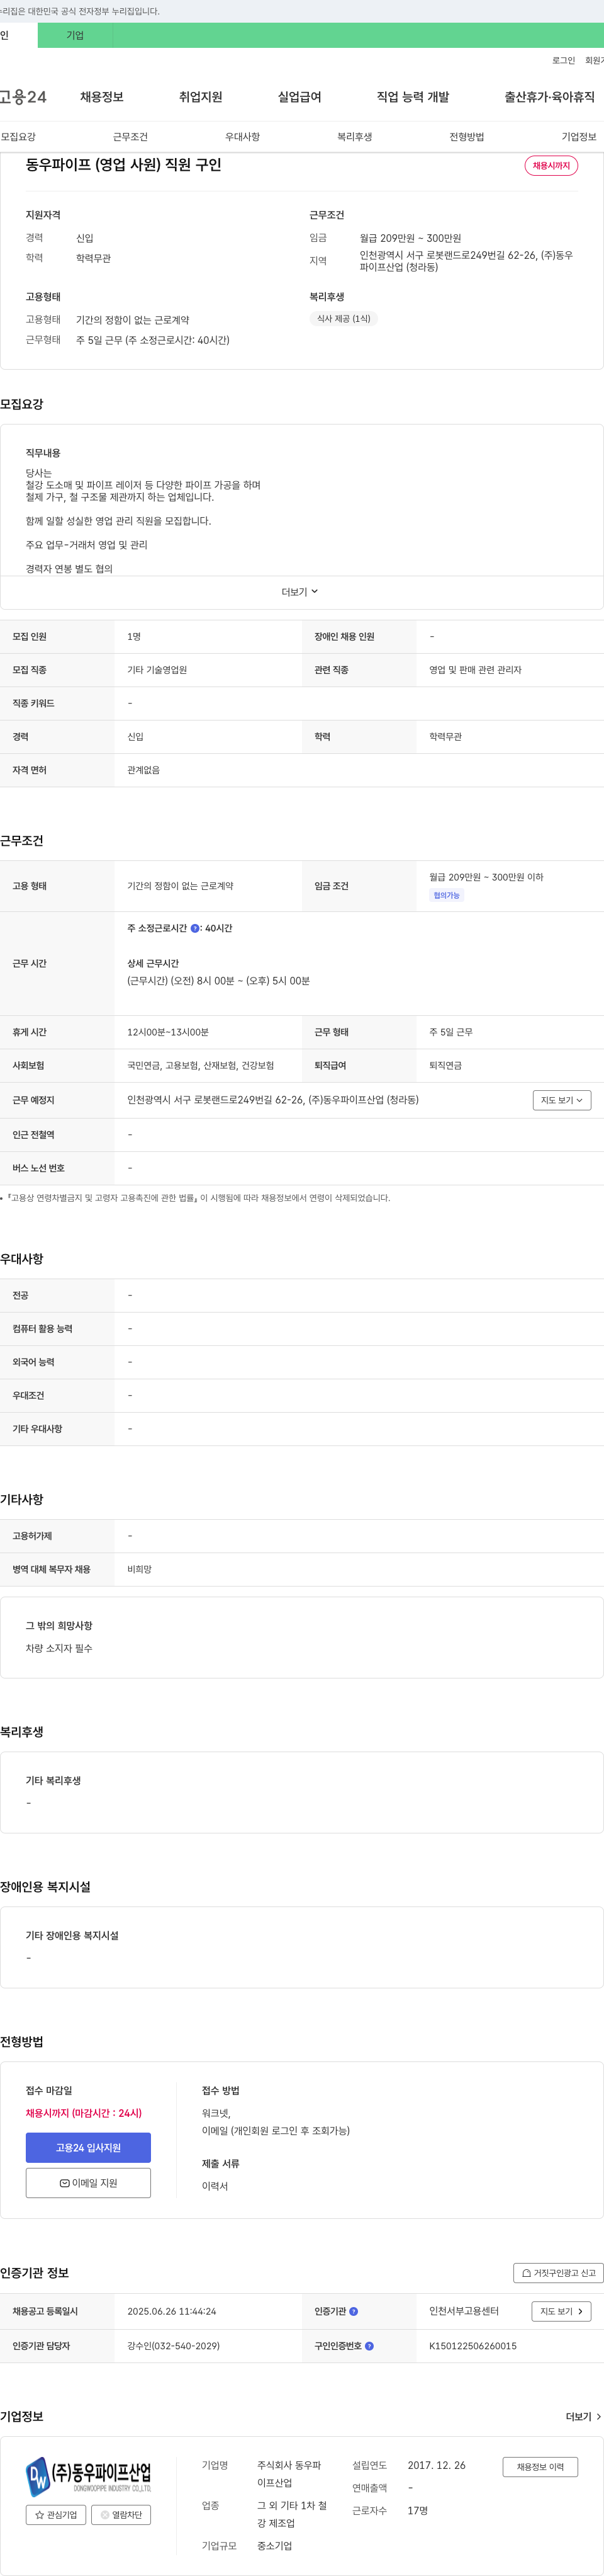This screenshot has width=604, height=2576.
Task: Click the job title 동우파이프 (영업 사원) 직원 구인
Action: [124, 165]
